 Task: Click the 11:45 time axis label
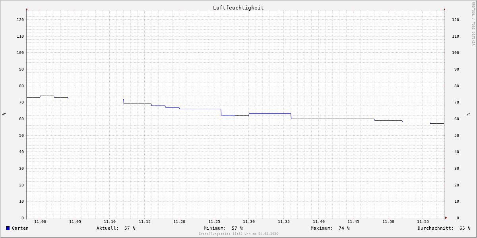coord(353,222)
